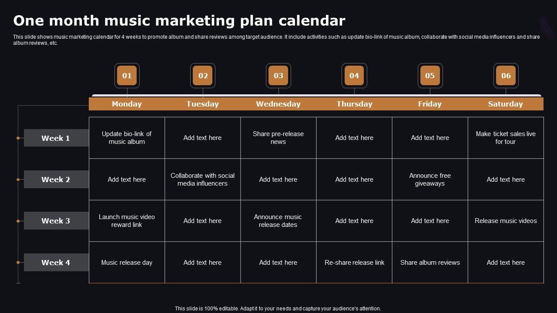Screen dimensions: 557x313
Task: Click the 01 number badge
Action: (x=127, y=76)
